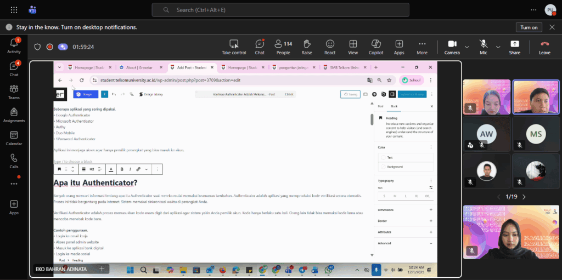This screenshot has width=562, height=280.
Task: Expand camera options arrow next to Camera
Action: pyautogui.click(x=467, y=47)
